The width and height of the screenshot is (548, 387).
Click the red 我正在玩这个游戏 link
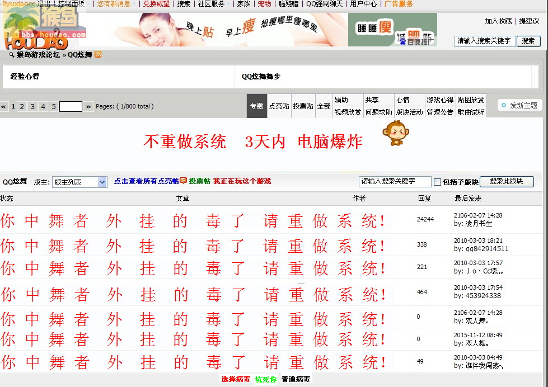tap(242, 181)
